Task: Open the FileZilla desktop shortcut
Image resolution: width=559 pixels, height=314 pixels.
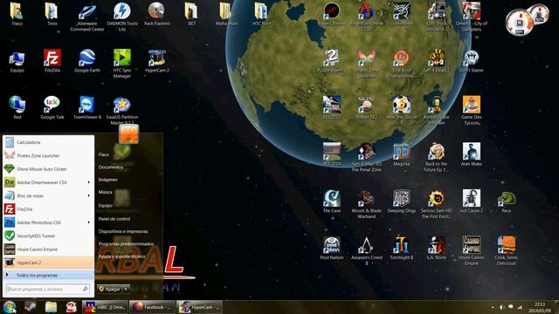Action: click(x=52, y=60)
